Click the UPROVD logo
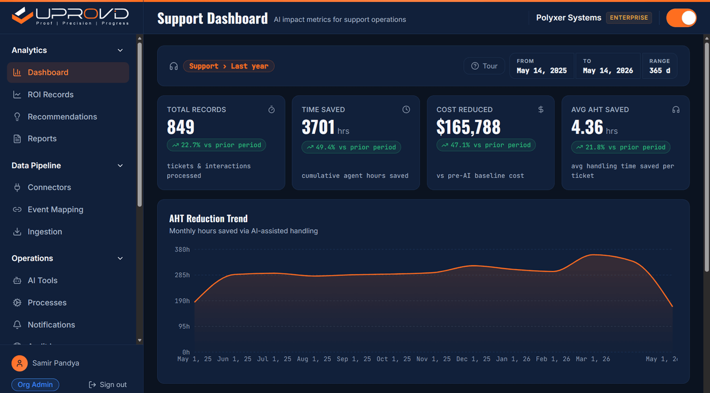Viewport: 710px width, 393px height. click(70, 17)
